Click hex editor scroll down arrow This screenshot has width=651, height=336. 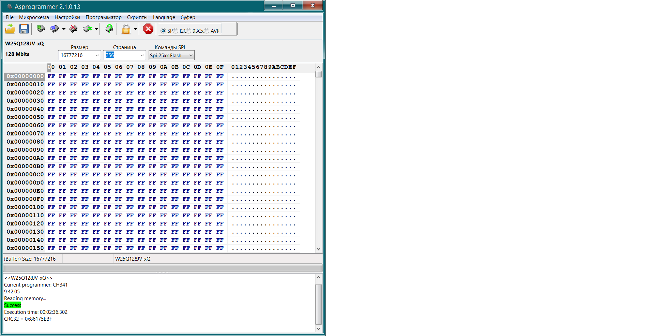click(x=318, y=249)
